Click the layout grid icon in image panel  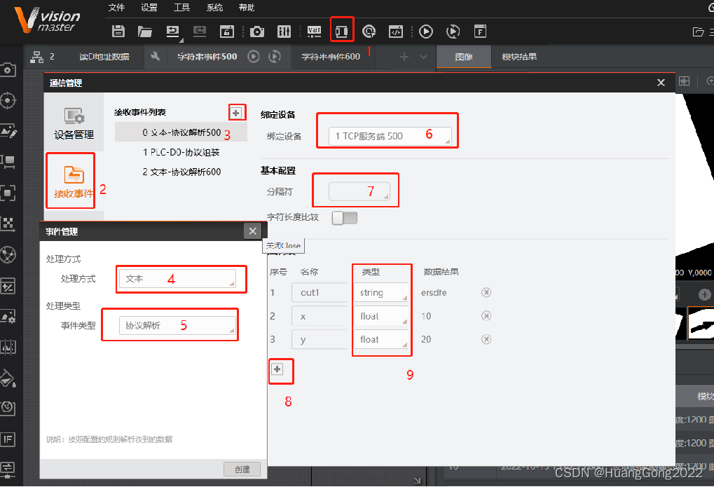[x=684, y=81]
